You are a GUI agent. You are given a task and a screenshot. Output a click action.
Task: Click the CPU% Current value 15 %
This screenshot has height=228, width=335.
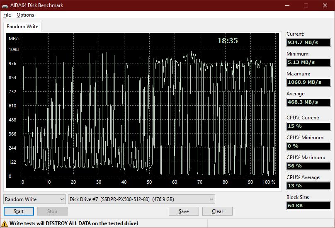pos(309,126)
